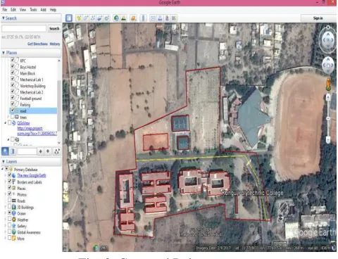Click the Get Directions link

[x=37, y=44]
